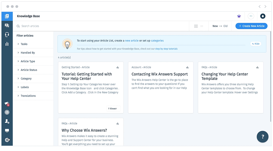Switch to grid view layout
Viewport: 273px width, 151px height.
[x=196, y=26]
